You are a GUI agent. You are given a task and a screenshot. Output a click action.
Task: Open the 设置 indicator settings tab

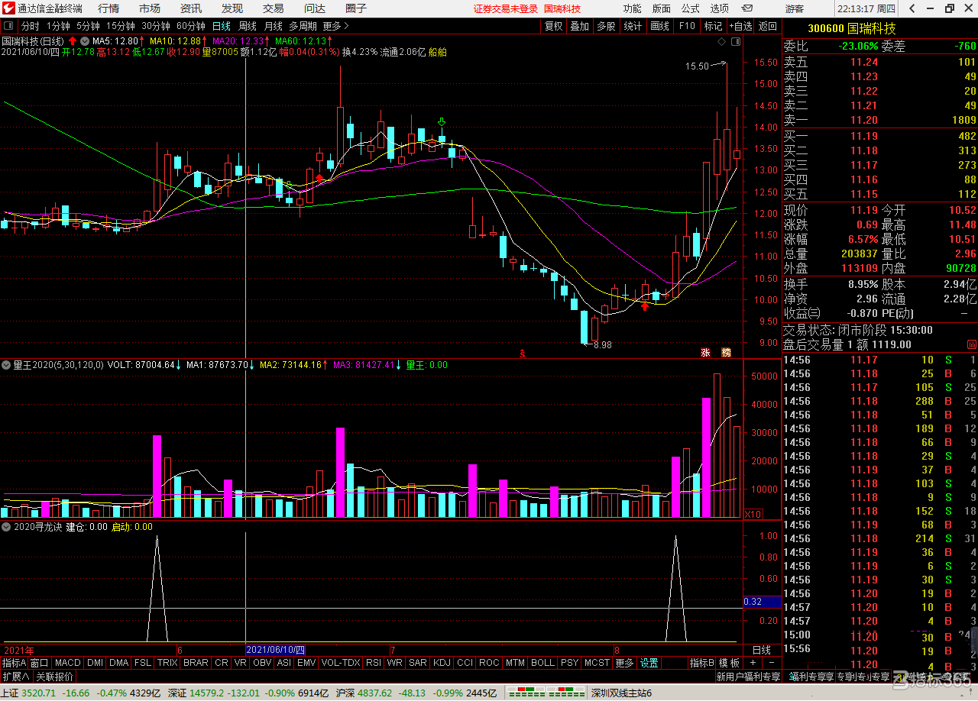click(x=649, y=663)
